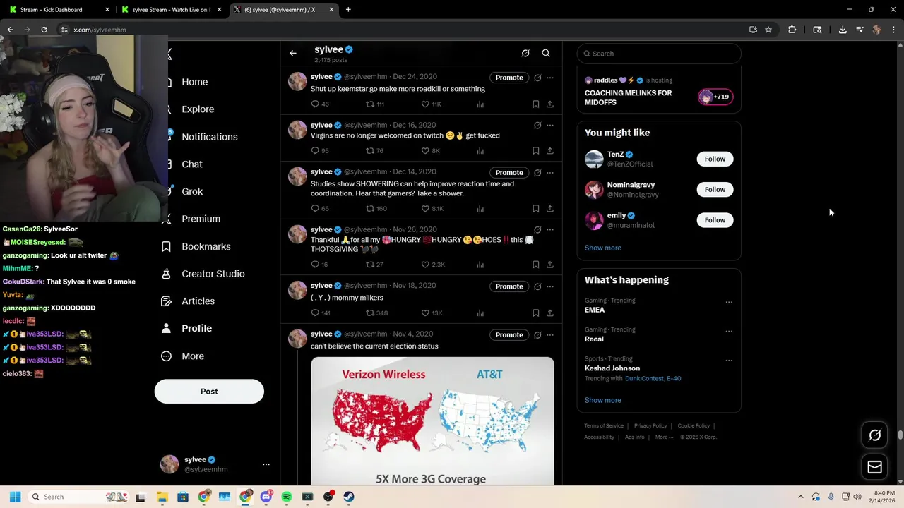Open browser extensions puzzle icon
The image size is (904, 508).
(x=792, y=30)
